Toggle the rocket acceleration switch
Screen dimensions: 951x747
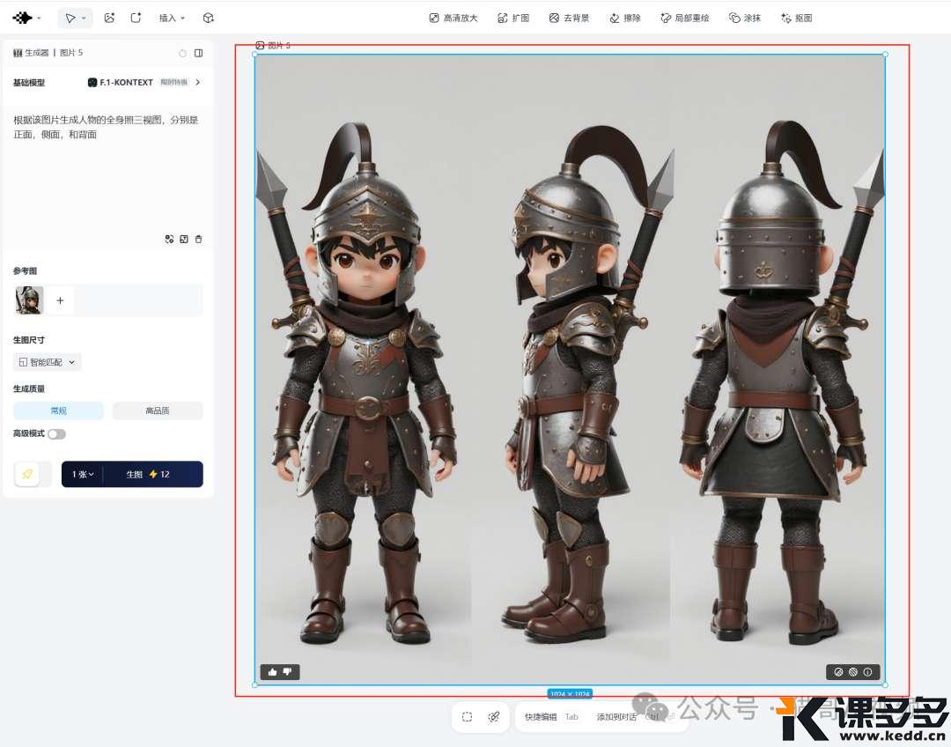[33, 474]
